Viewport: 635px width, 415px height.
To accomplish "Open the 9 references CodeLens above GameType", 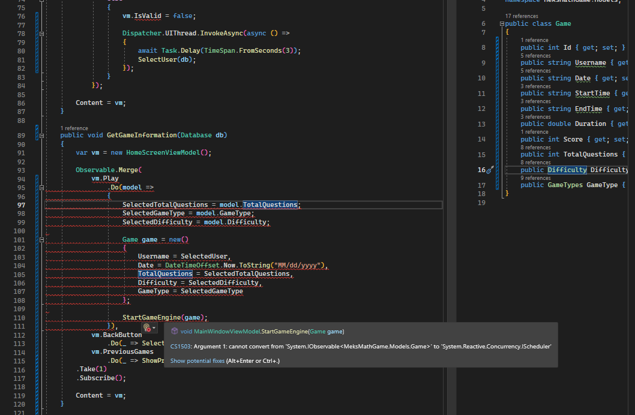I will pos(536,178).
